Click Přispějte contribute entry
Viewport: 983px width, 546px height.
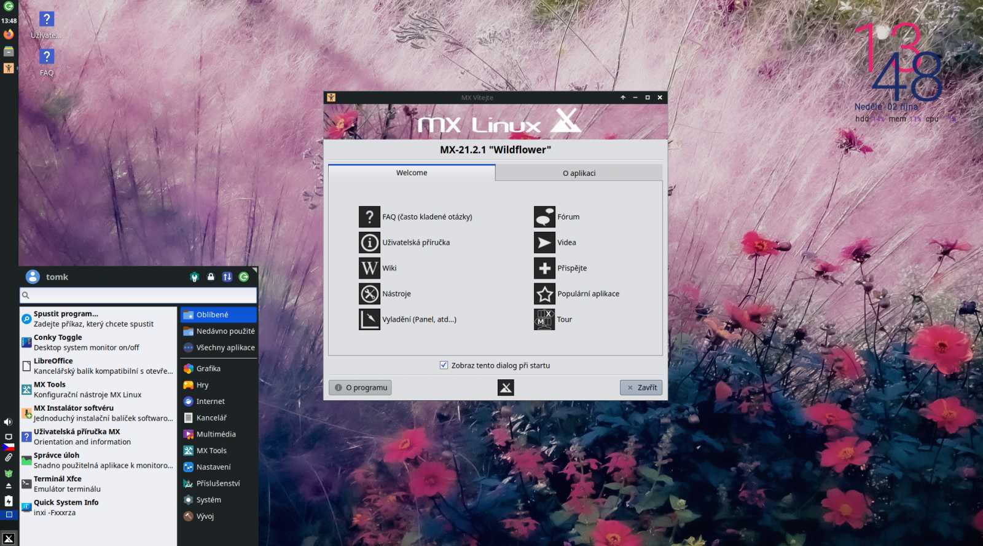point(560,268)
